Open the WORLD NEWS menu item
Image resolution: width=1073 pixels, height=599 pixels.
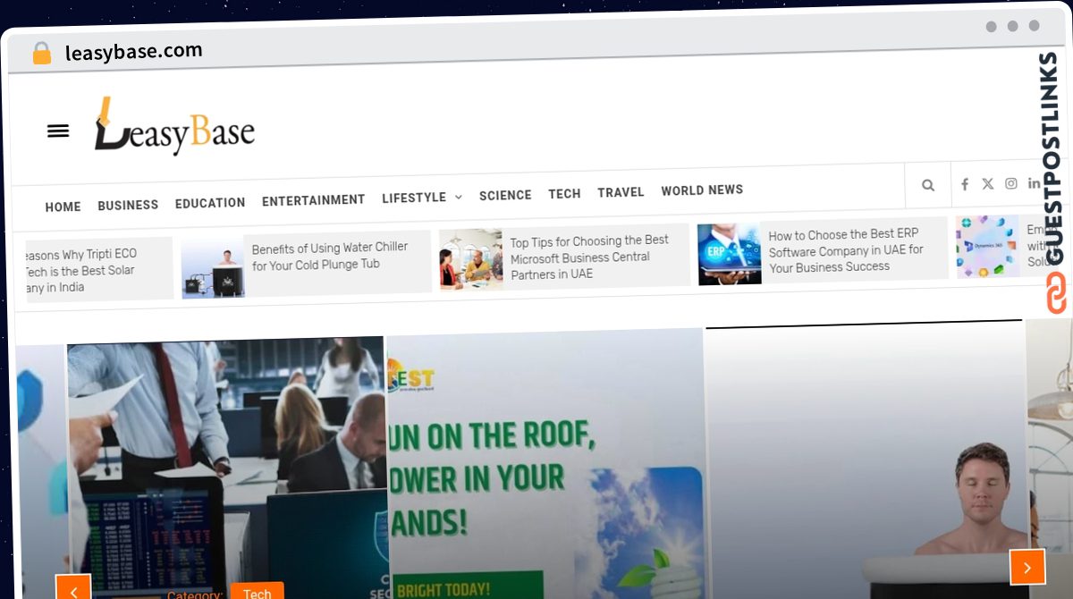point(702,190)
